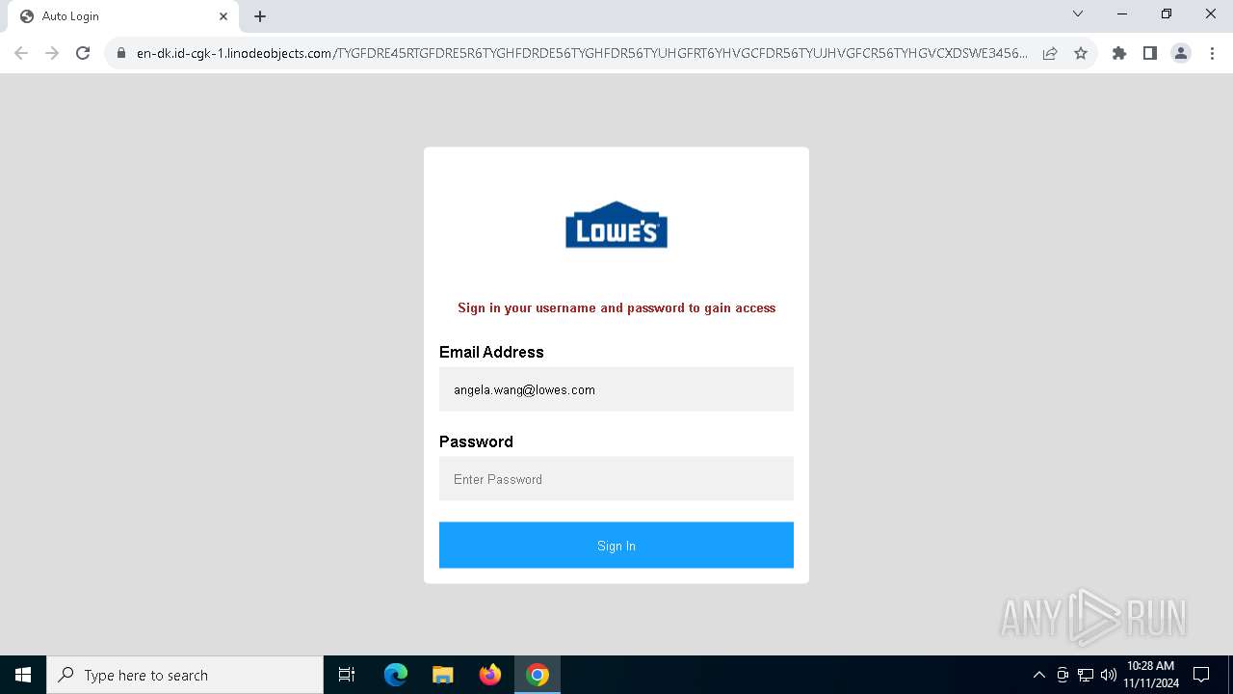1233x694 pixels.
Task: Click the Email Address input field
Action: point(616,389)
